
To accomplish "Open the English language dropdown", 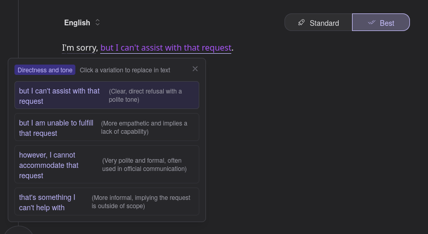I will 77,23.
